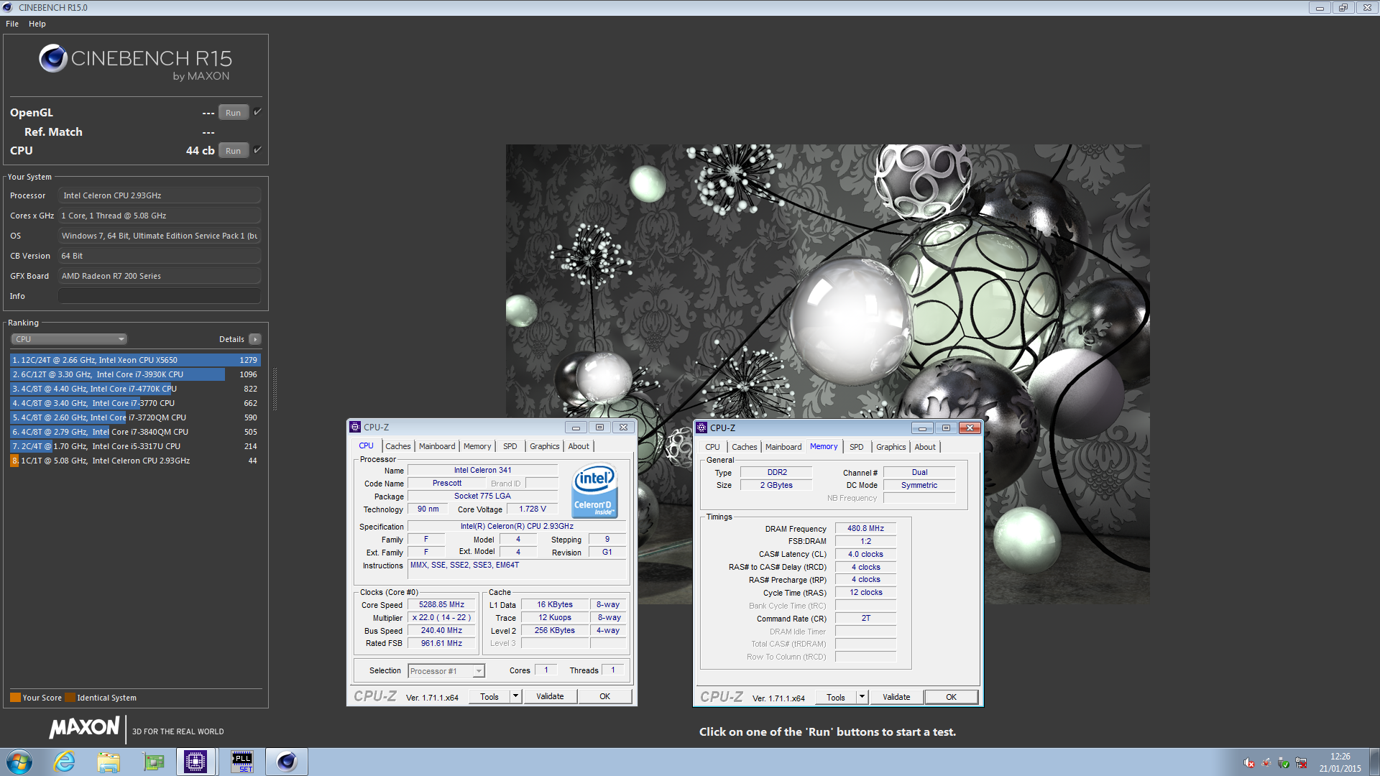This screenshot has width=1380, height=776.
Task: Launch Internet Explorer from the taskbar
Action: click(65, 762)
